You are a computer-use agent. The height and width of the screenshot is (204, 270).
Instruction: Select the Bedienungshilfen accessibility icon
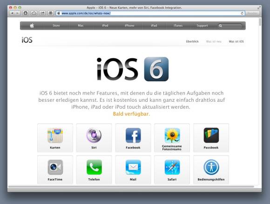click(211, 167)
